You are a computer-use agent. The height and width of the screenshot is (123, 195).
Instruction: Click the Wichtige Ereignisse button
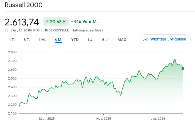pyautogui.click(x=165, y=39)
